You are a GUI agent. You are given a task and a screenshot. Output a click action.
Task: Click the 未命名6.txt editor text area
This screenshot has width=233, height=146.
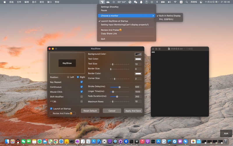(x=180, y=84)
